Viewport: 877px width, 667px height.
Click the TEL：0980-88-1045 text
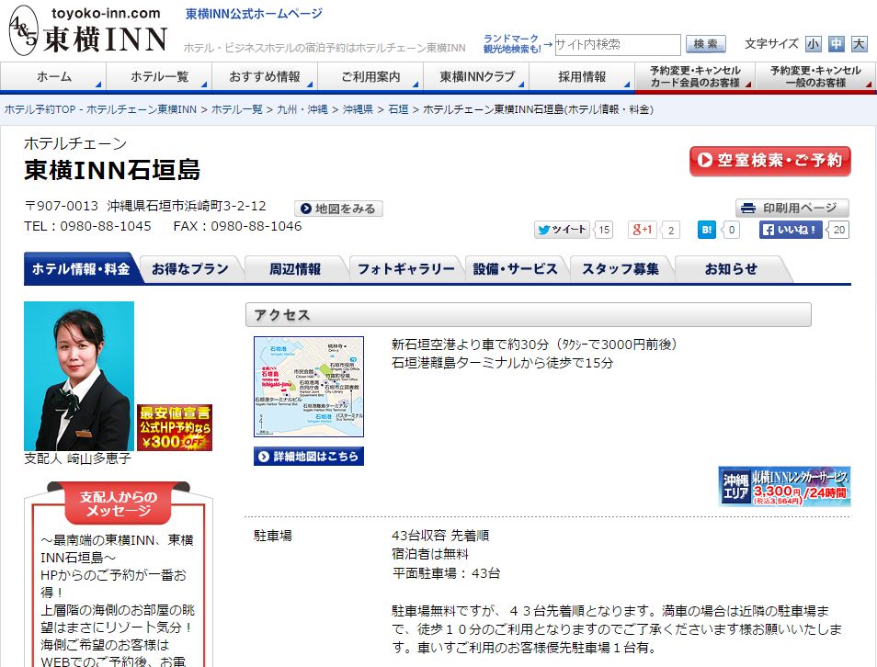tap(88, 226)
